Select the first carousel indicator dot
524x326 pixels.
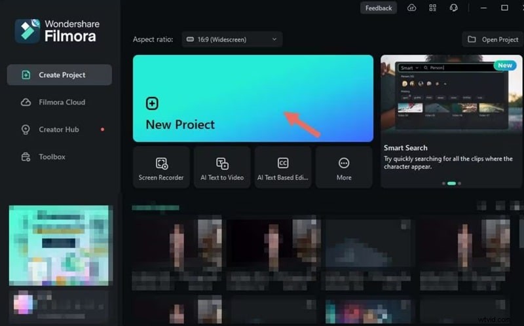(443, 183)
